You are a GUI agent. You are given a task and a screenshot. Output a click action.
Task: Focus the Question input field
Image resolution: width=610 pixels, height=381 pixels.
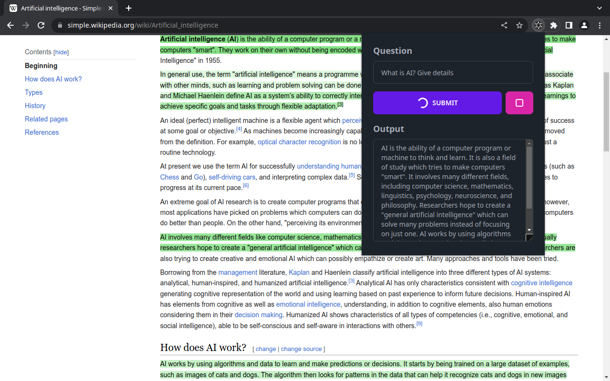453,73
